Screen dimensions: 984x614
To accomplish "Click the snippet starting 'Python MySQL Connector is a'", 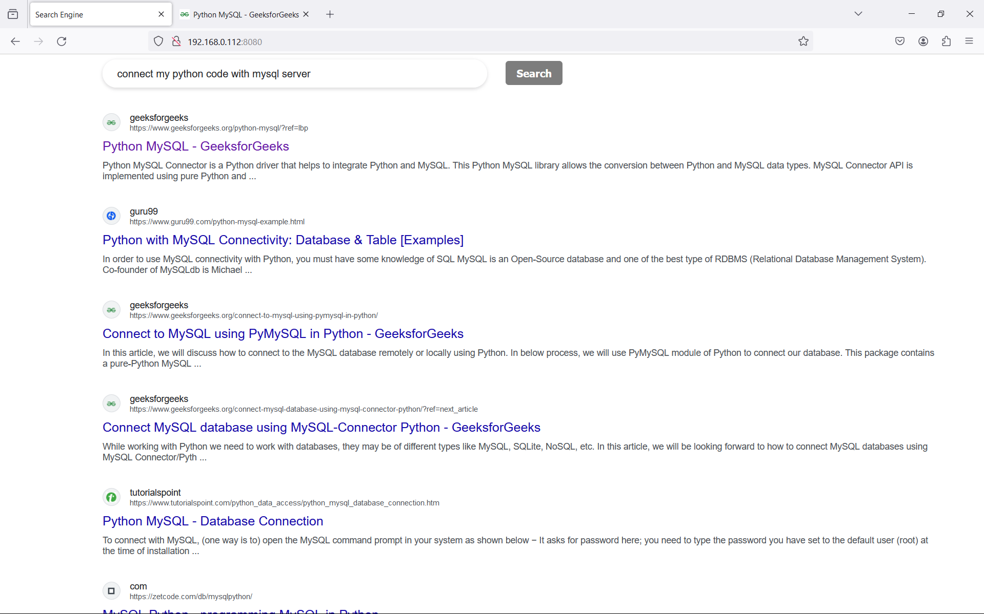I will pos(508,171).
